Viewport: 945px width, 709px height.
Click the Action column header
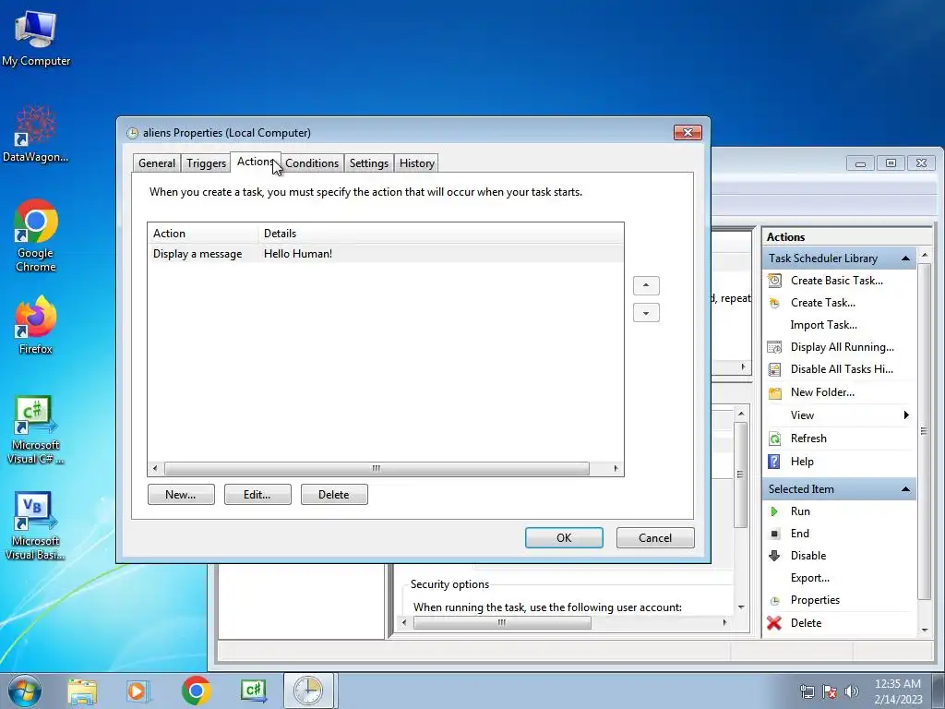click(x=203, y=234)
